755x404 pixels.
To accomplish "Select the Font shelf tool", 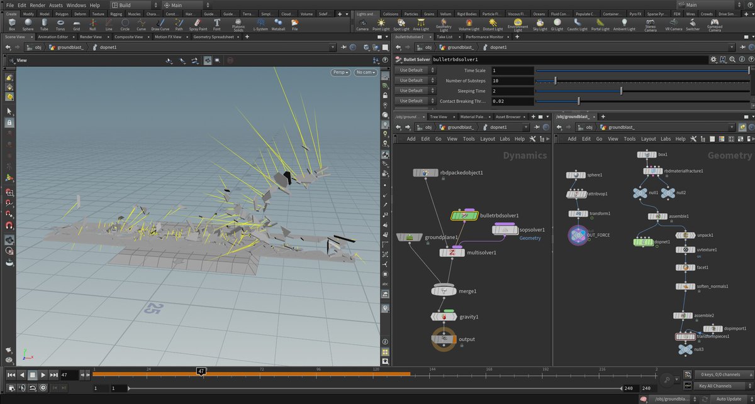I will tap(217, 24).
